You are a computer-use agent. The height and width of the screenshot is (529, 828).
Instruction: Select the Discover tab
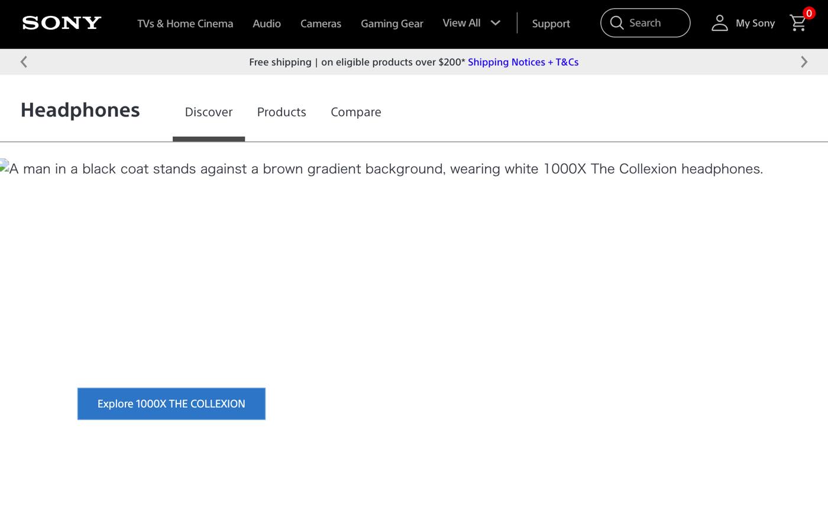click(208, 112)
